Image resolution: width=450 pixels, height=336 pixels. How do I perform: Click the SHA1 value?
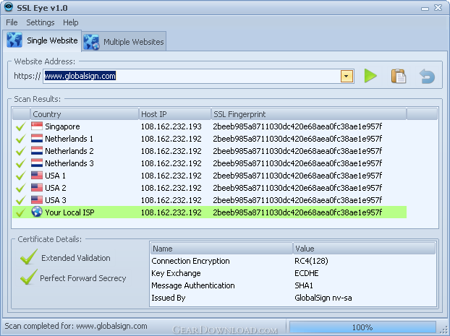(x=304, y=285)
